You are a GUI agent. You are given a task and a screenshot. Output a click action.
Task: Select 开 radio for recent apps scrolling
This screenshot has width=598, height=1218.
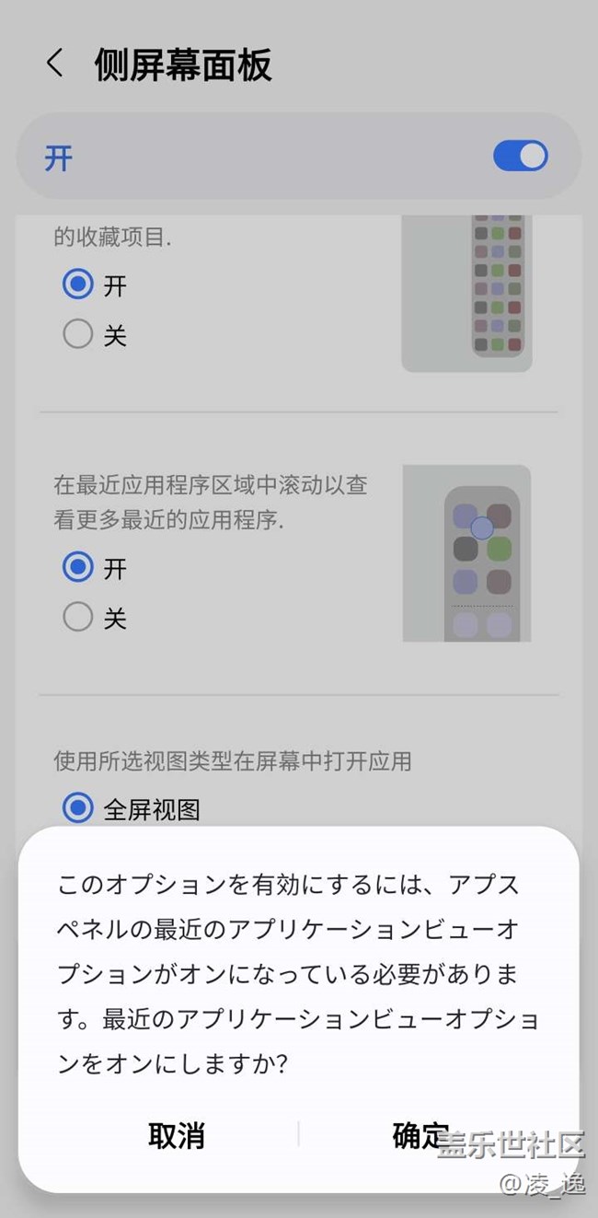[78, 567]
